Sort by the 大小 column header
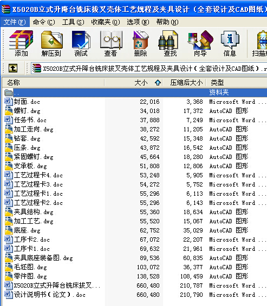 (134, 83)
